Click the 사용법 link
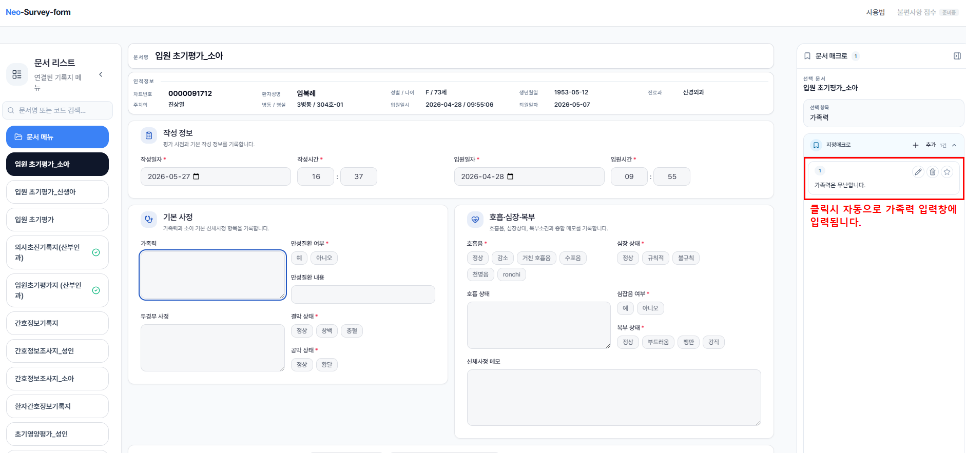The width and height of the screenshot is (966, 453). [x=876, y=12]
